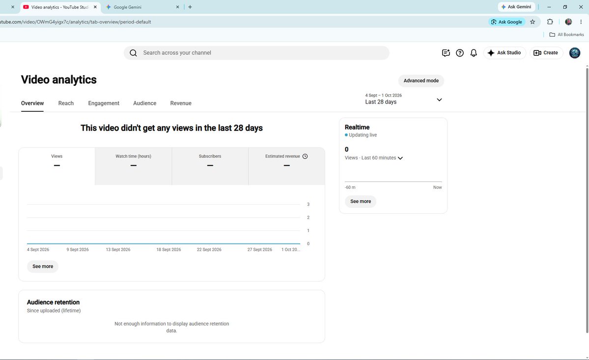Close the Google Gemini tab
This screenshot has width=589, height=360.
[x=178, y=7]
